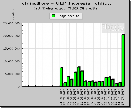Click the 30.05.2017 date label
This screenshot has height=108, width=131.
click(x=68, y=97)
